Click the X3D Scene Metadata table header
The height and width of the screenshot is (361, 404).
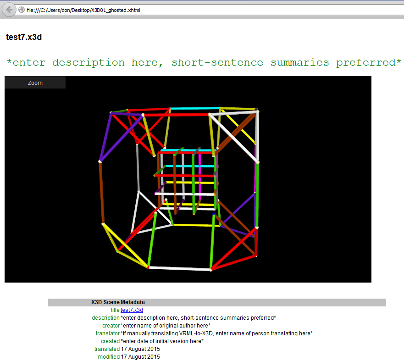[x=118, y=302]
